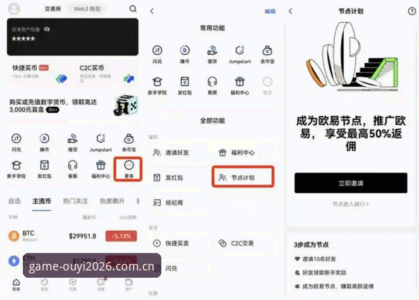Open 邀请好友 in the 全部功能 list

[x=171, y=152]
